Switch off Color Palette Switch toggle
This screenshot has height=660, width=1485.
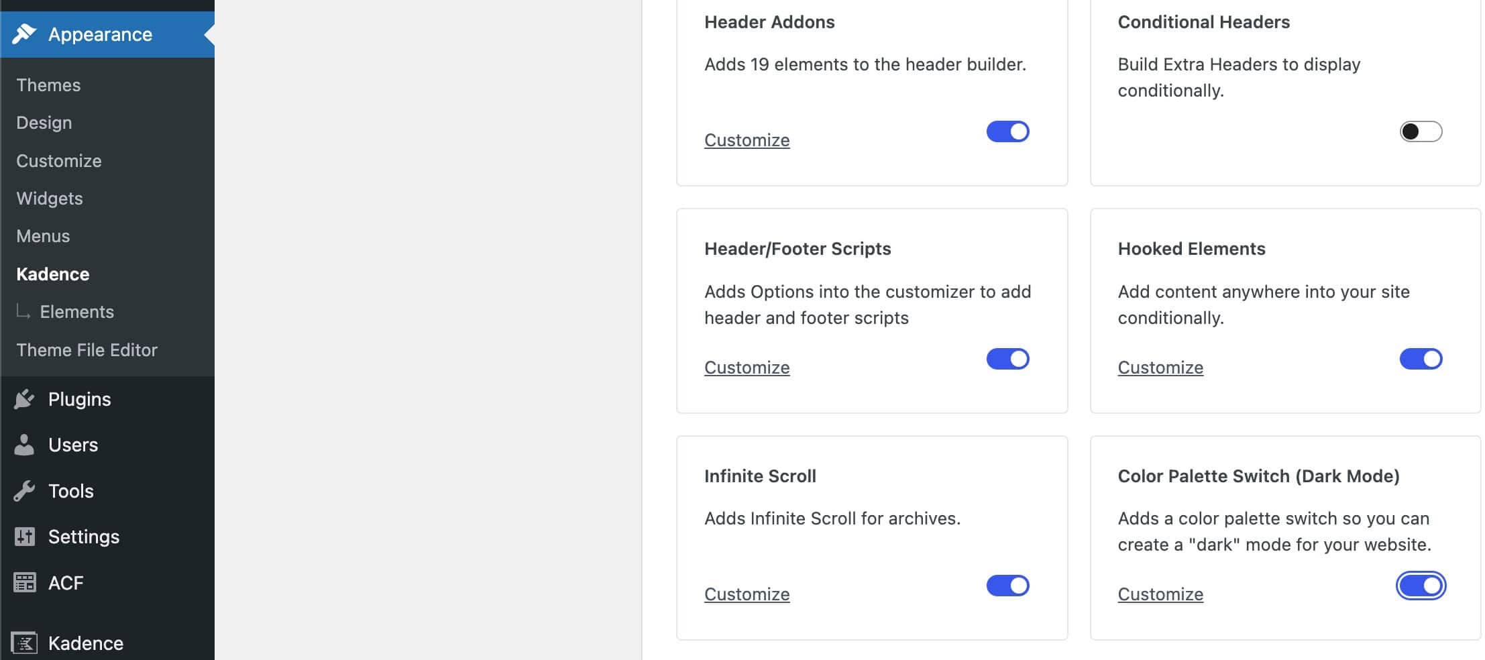point(1421,586)
